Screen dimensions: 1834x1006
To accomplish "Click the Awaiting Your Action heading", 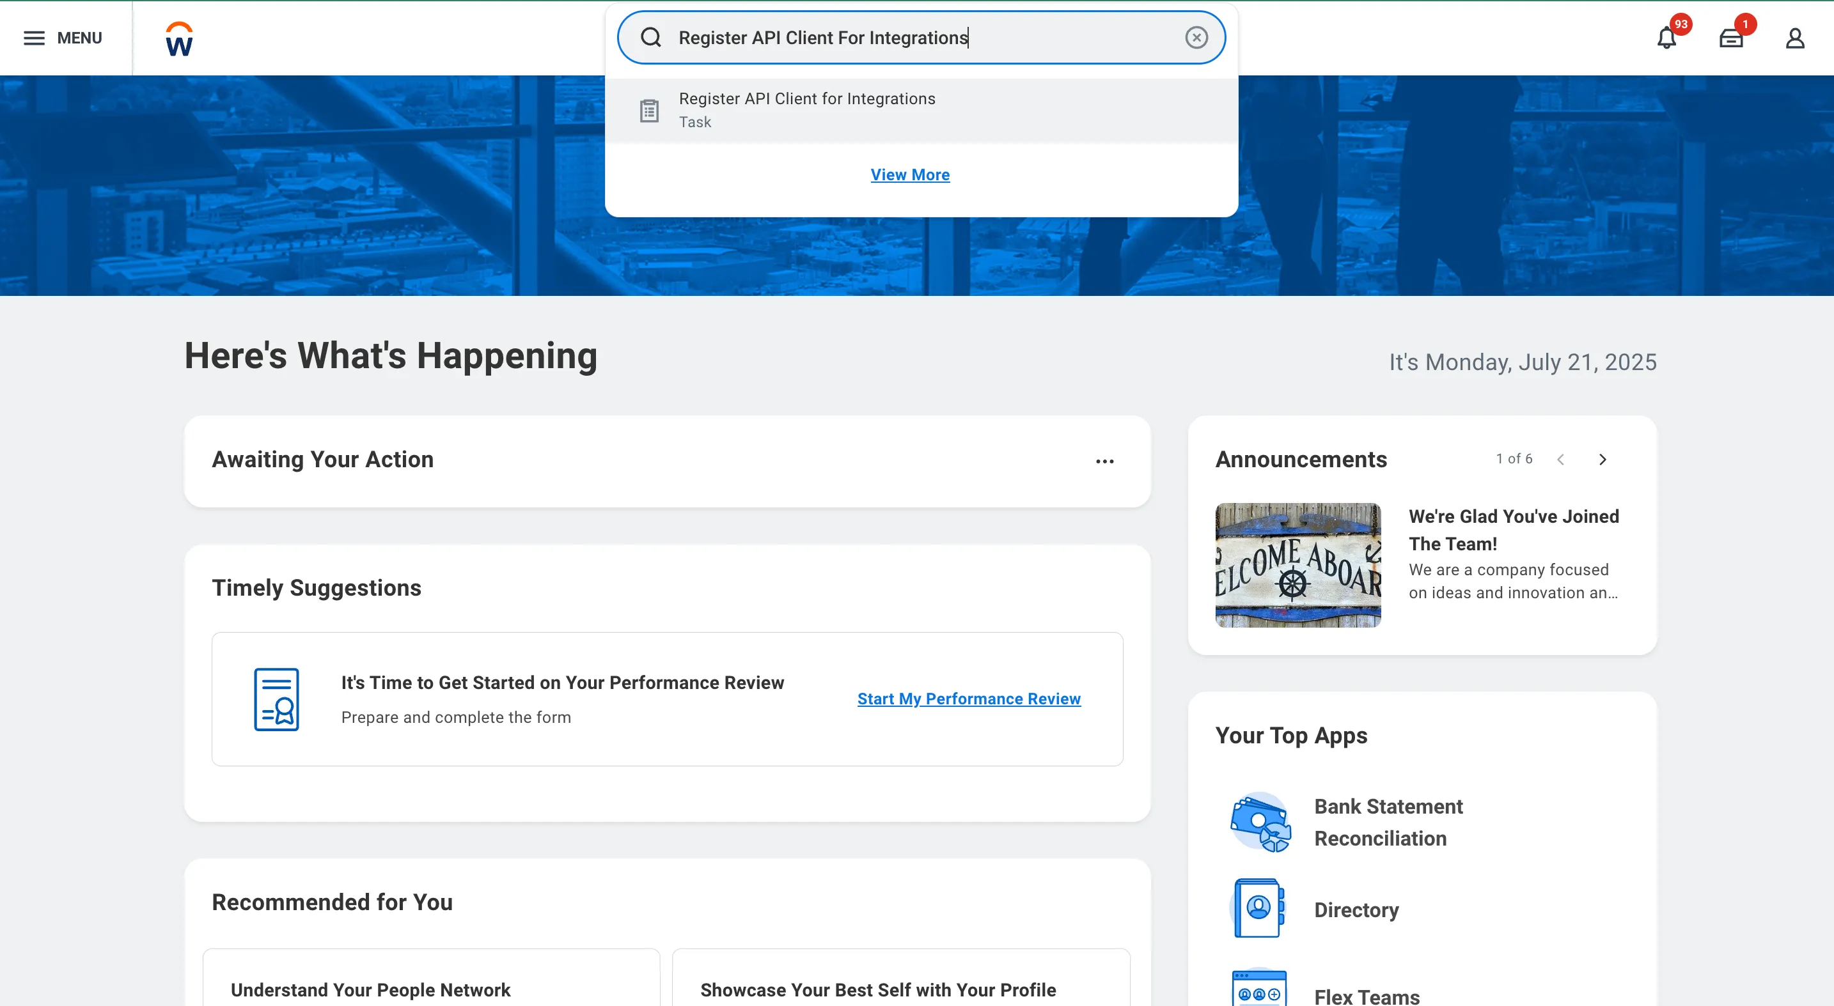I will pos(322,460).
